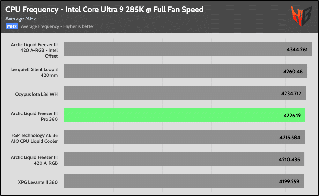
Task: Click the 4226.19 value on green bar
Action: coord(292,116)
